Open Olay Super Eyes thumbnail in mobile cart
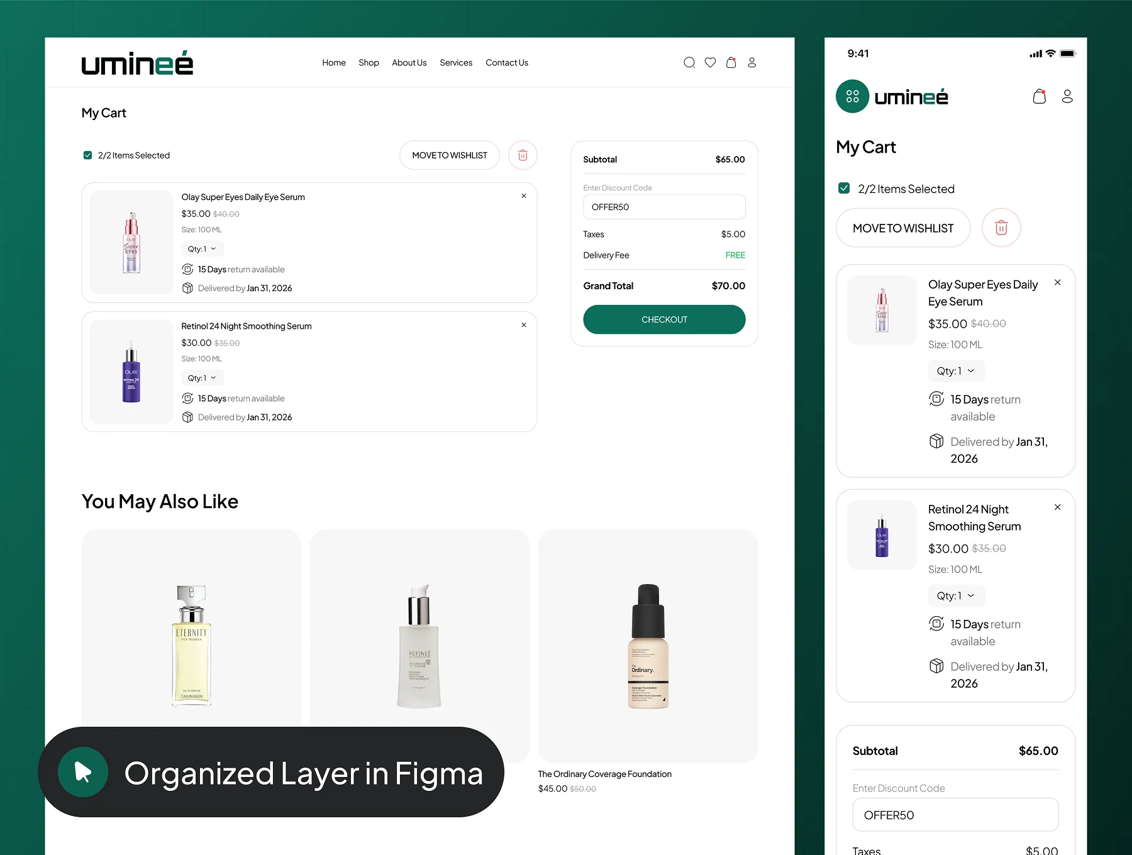1132x855 pixels. [x=882, y=310]
